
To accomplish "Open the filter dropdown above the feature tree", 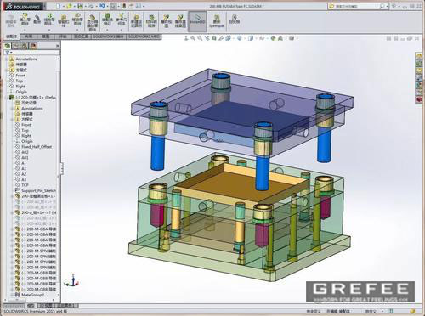I will pos(8,53).
